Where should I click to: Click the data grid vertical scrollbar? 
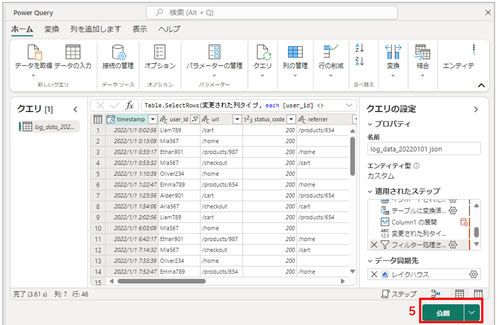(353, 156)
